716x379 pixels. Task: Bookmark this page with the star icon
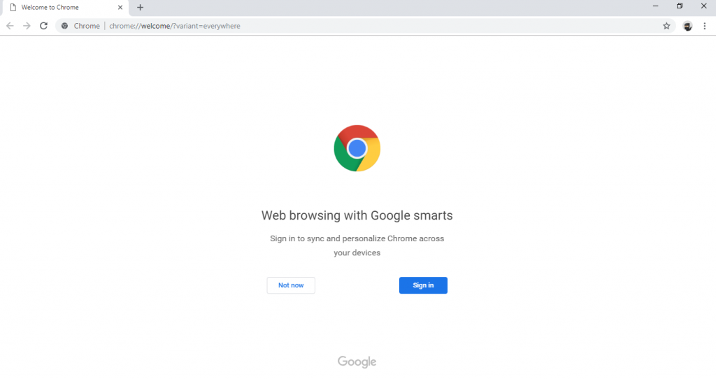[666, 26]
